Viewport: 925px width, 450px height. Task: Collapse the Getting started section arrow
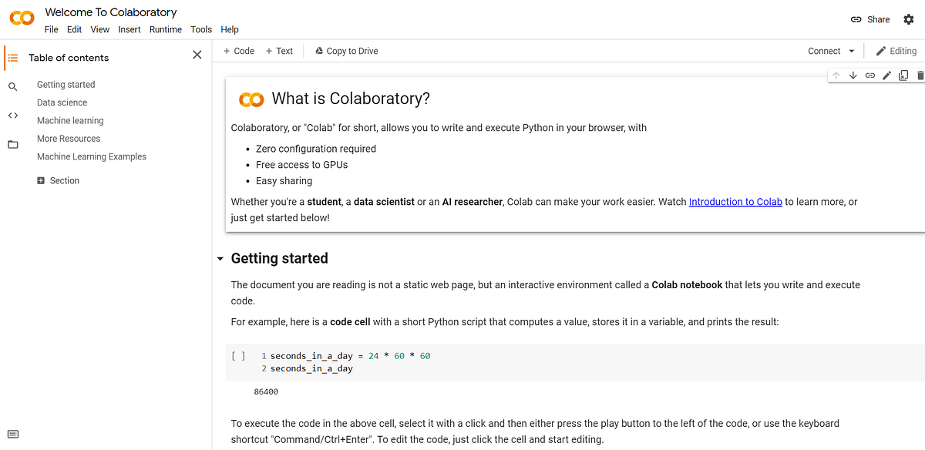click(220, 259)
